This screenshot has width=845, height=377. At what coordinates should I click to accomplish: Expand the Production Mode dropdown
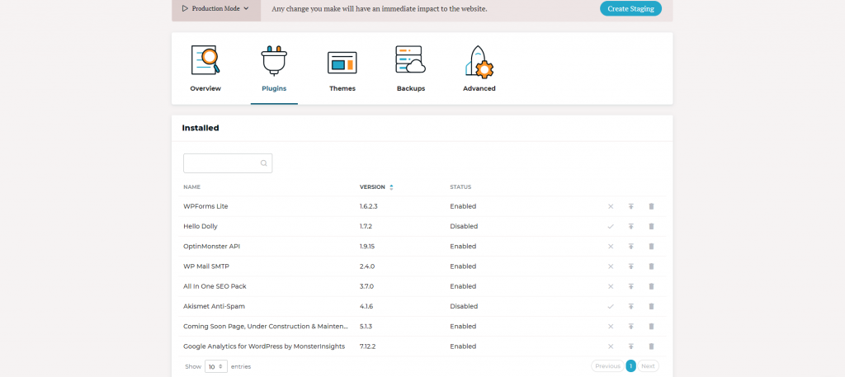215,8
